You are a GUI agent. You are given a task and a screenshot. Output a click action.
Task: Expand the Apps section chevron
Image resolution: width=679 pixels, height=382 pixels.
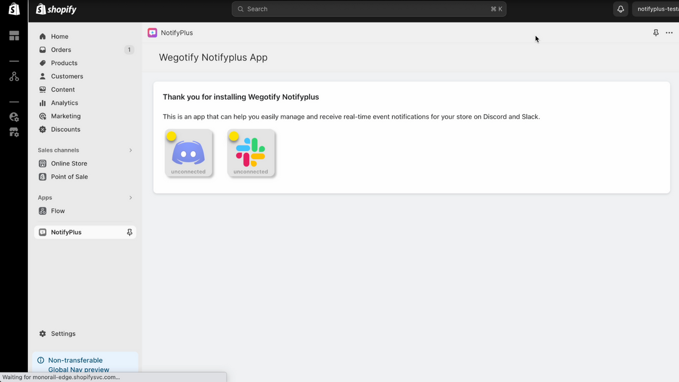tap(130, 198)
